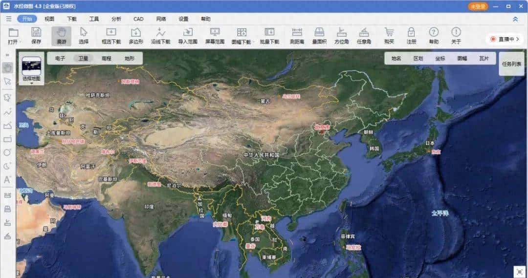
Task: Open the 下载 menu tab
Action: [x=72, y=19]
